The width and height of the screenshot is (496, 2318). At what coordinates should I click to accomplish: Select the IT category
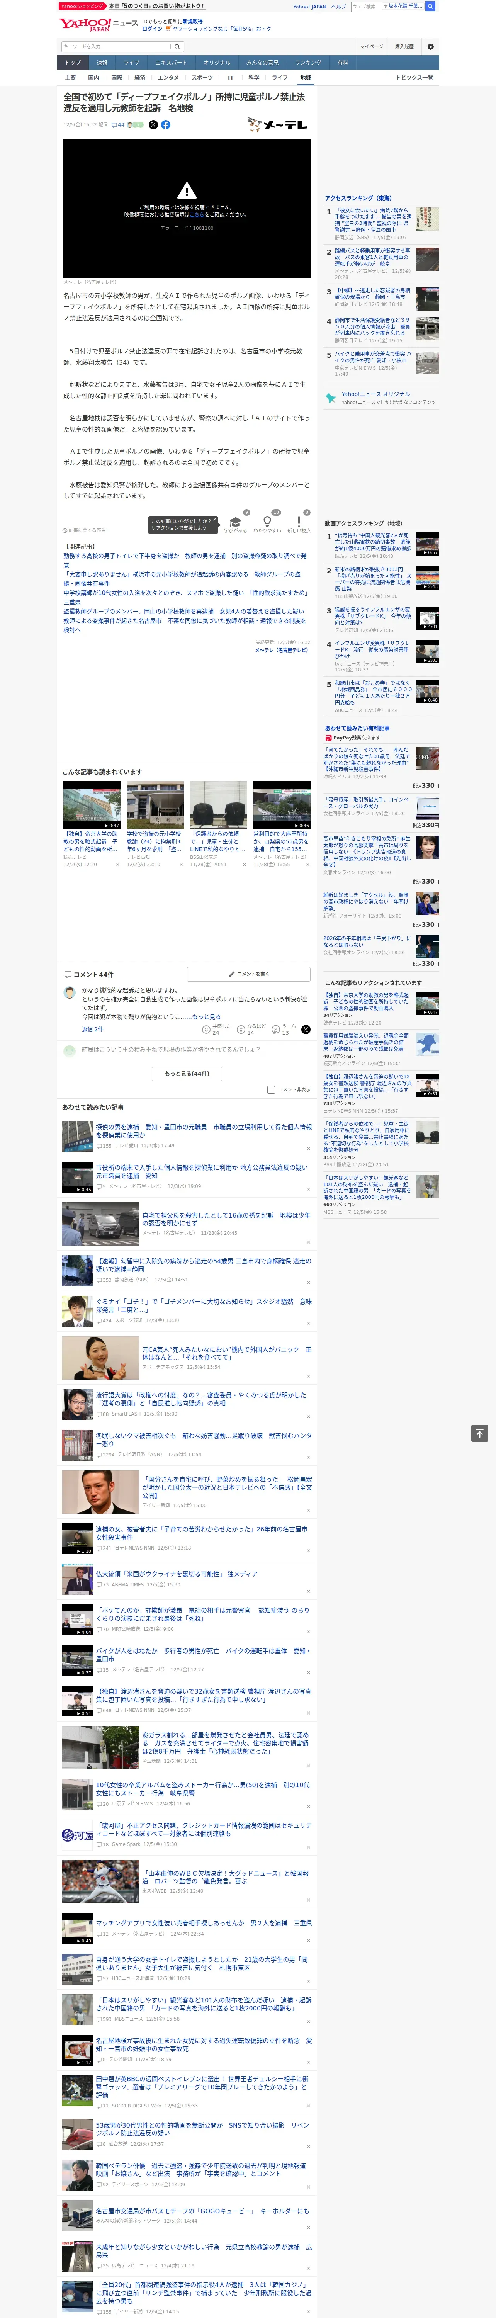pos(231,78)
